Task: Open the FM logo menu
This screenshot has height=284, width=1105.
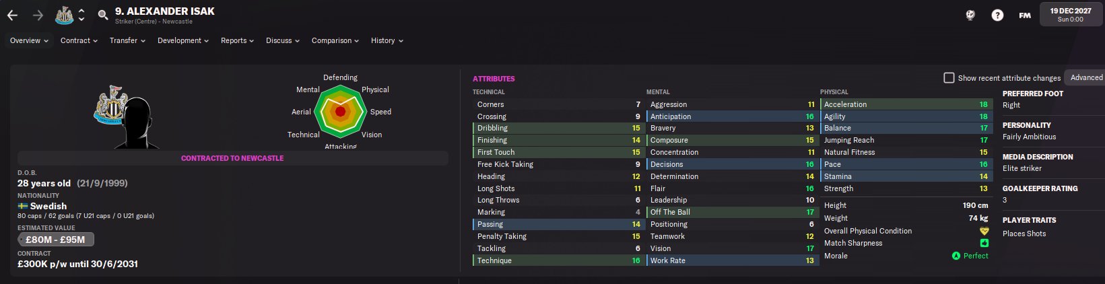Action: click(x=1024, y=15)
